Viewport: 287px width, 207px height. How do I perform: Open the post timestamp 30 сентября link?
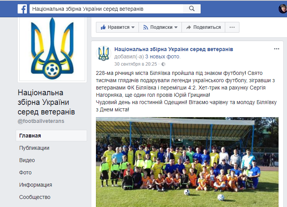pos(135,64)
